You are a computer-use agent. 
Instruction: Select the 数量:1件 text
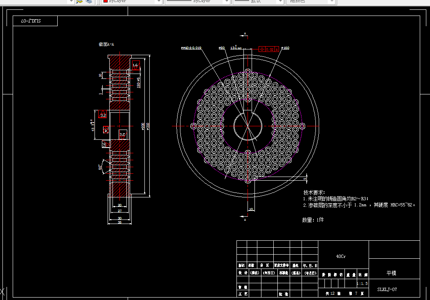coord(313,220)
